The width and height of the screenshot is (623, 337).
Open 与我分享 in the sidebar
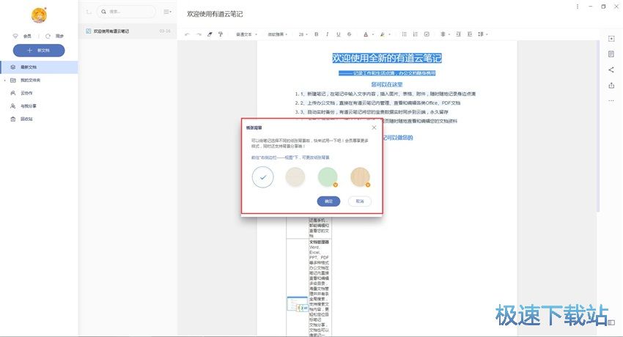tap(39, 106)
